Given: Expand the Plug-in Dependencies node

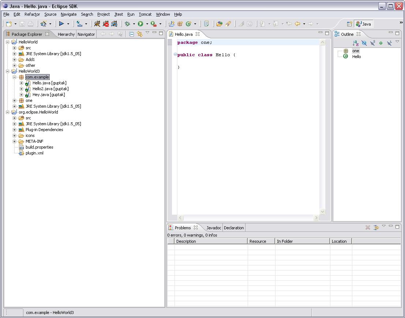Looking at the screenshot, I should [x=15, y=130].
